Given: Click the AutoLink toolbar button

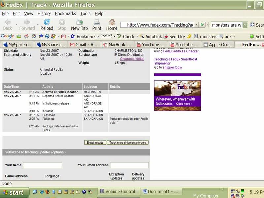Looking at the screenshot, I should (x=151, y=36).
